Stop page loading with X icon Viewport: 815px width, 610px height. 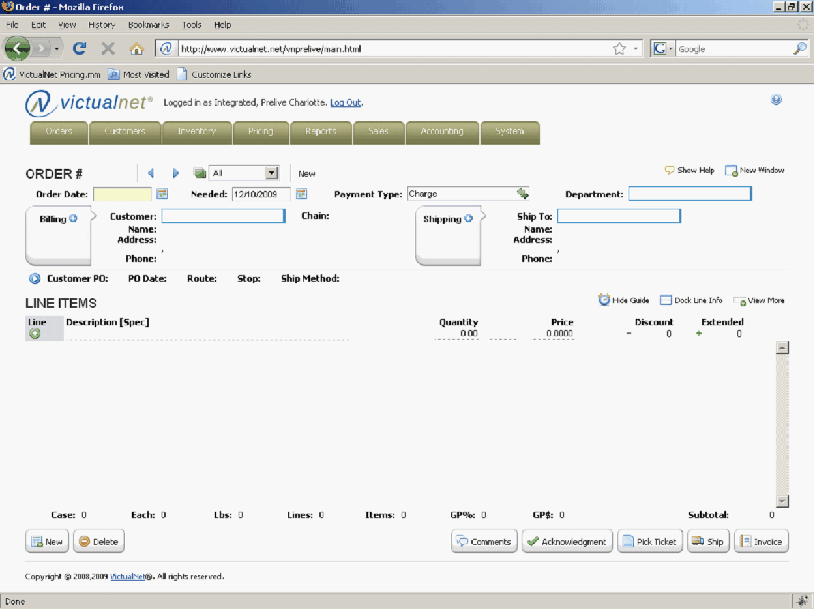[108, 49]
